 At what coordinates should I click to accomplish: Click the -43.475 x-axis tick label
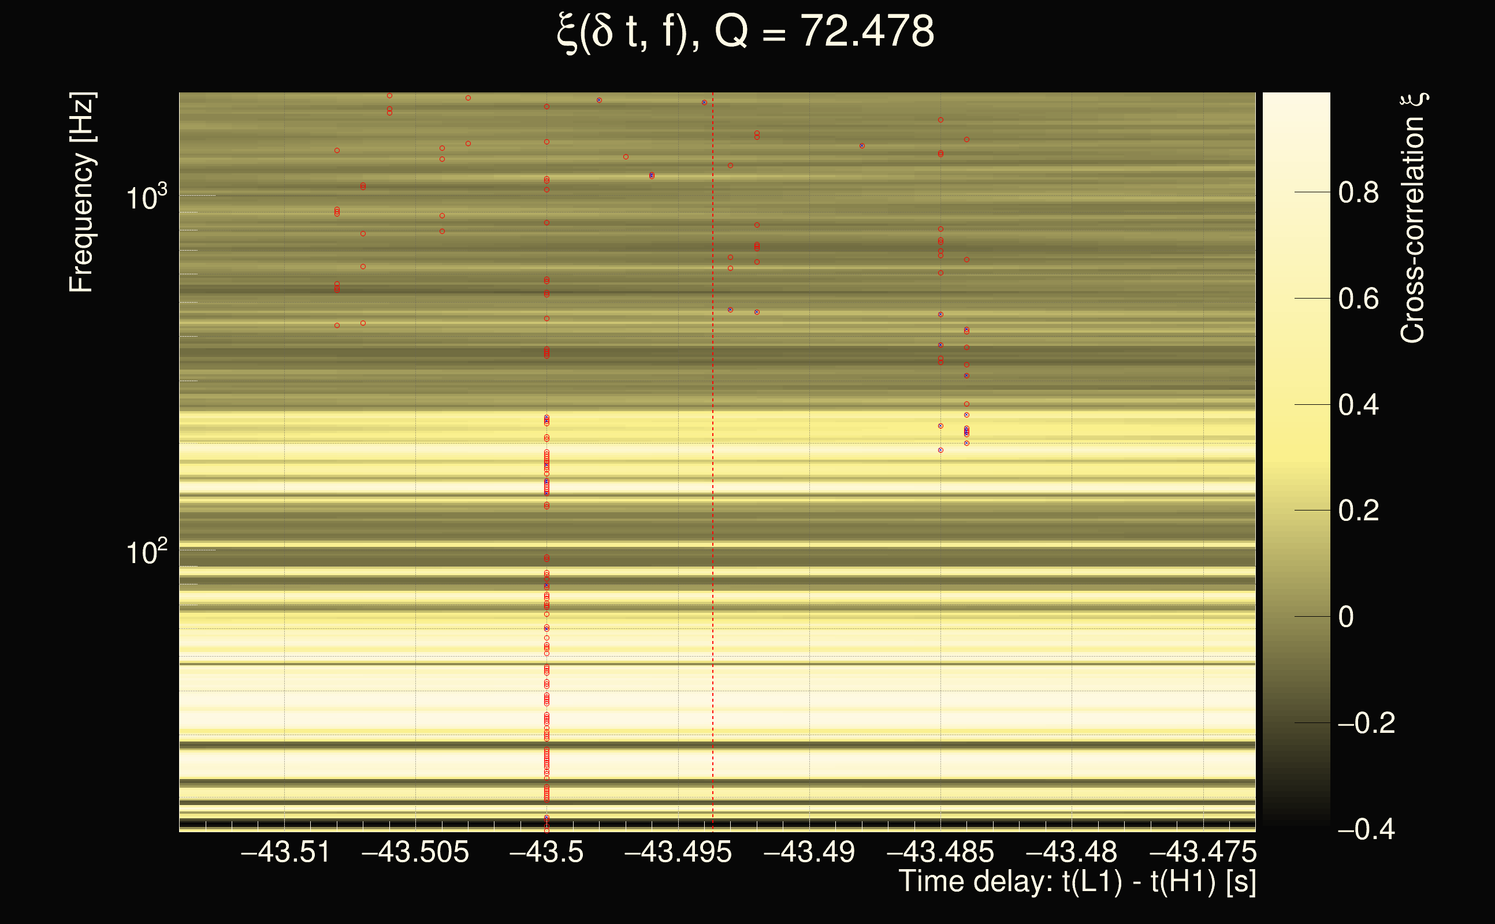pos(1202,852)
